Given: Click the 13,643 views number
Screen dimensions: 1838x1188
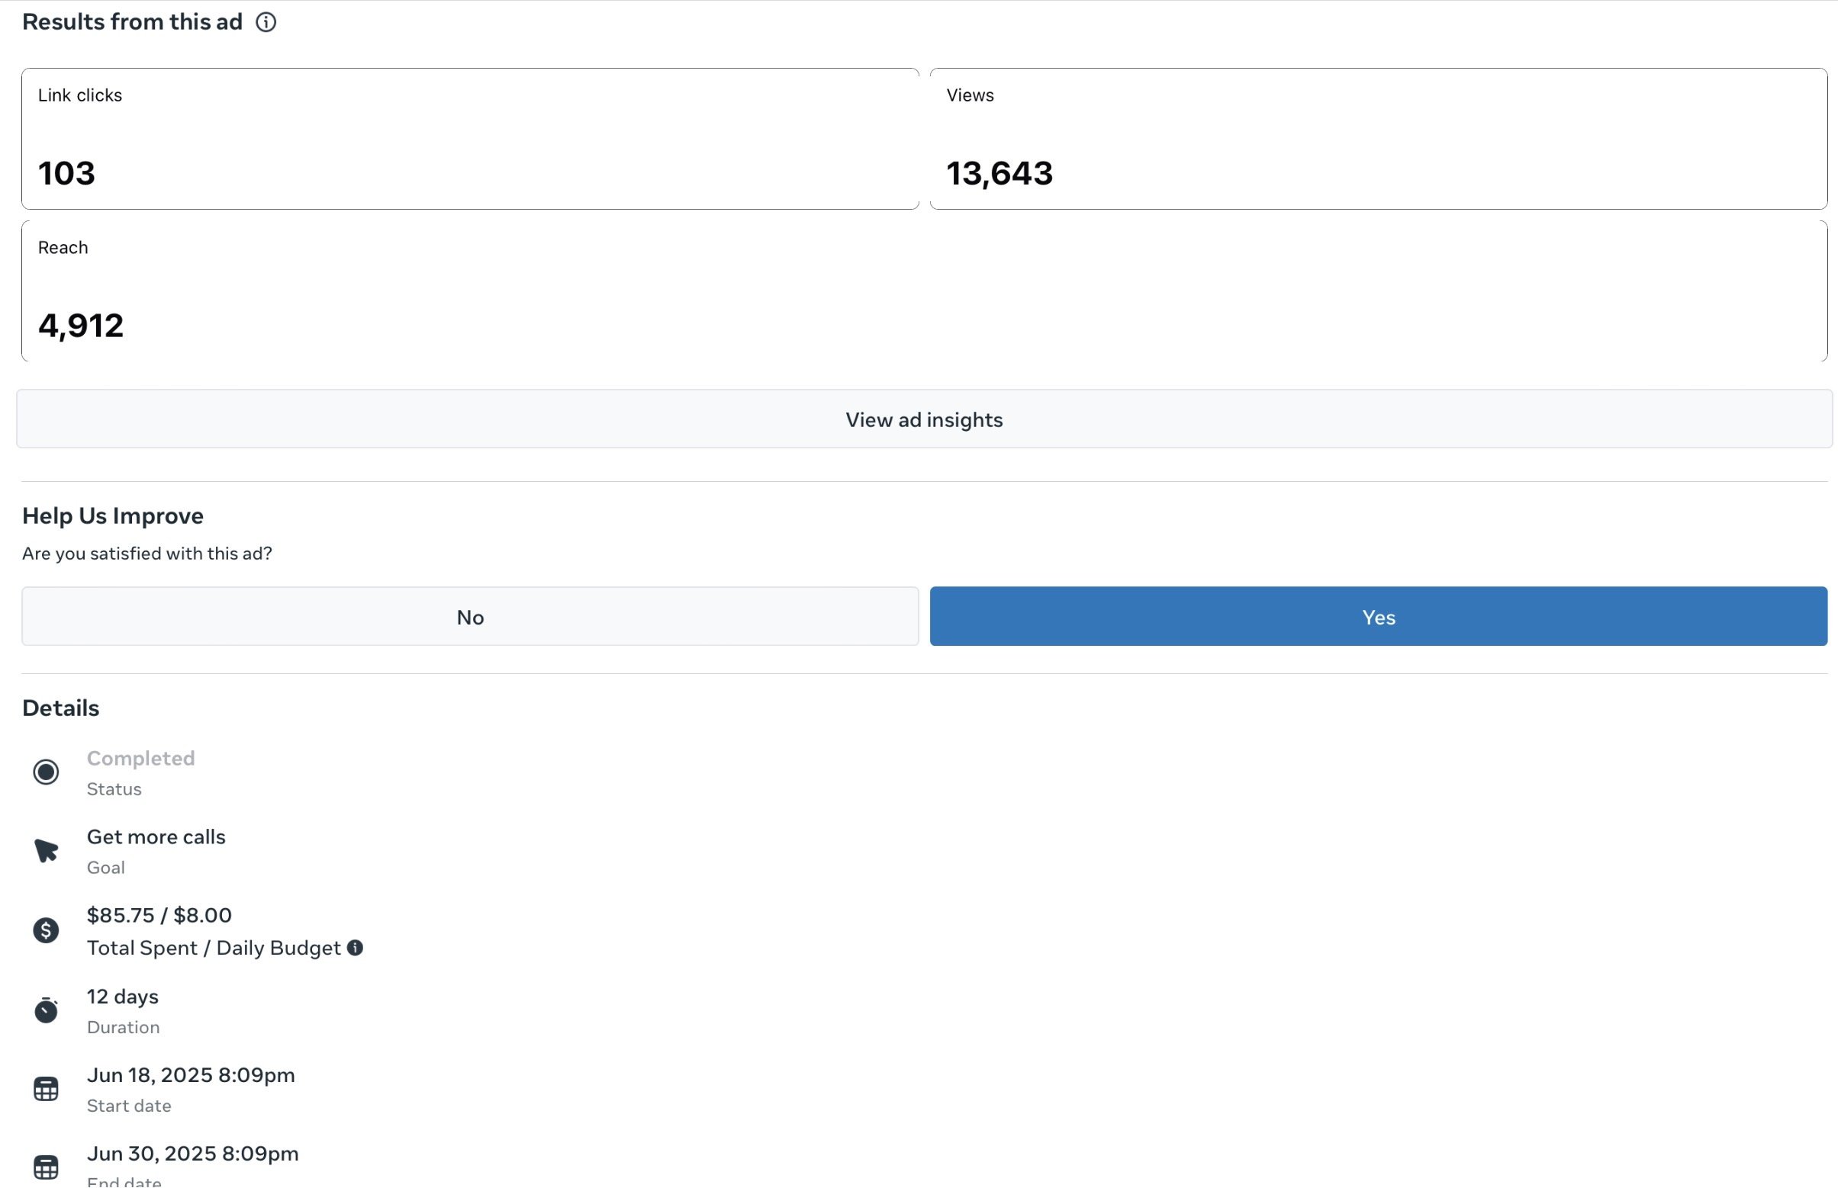Looking at the screenshot, I should pos(999,174).
